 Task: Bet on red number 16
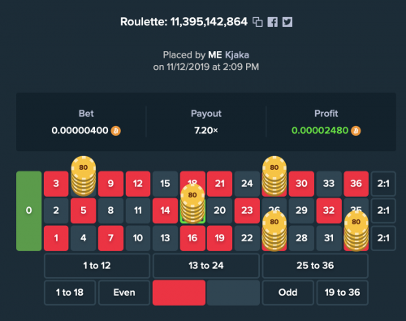pos(192,238)
